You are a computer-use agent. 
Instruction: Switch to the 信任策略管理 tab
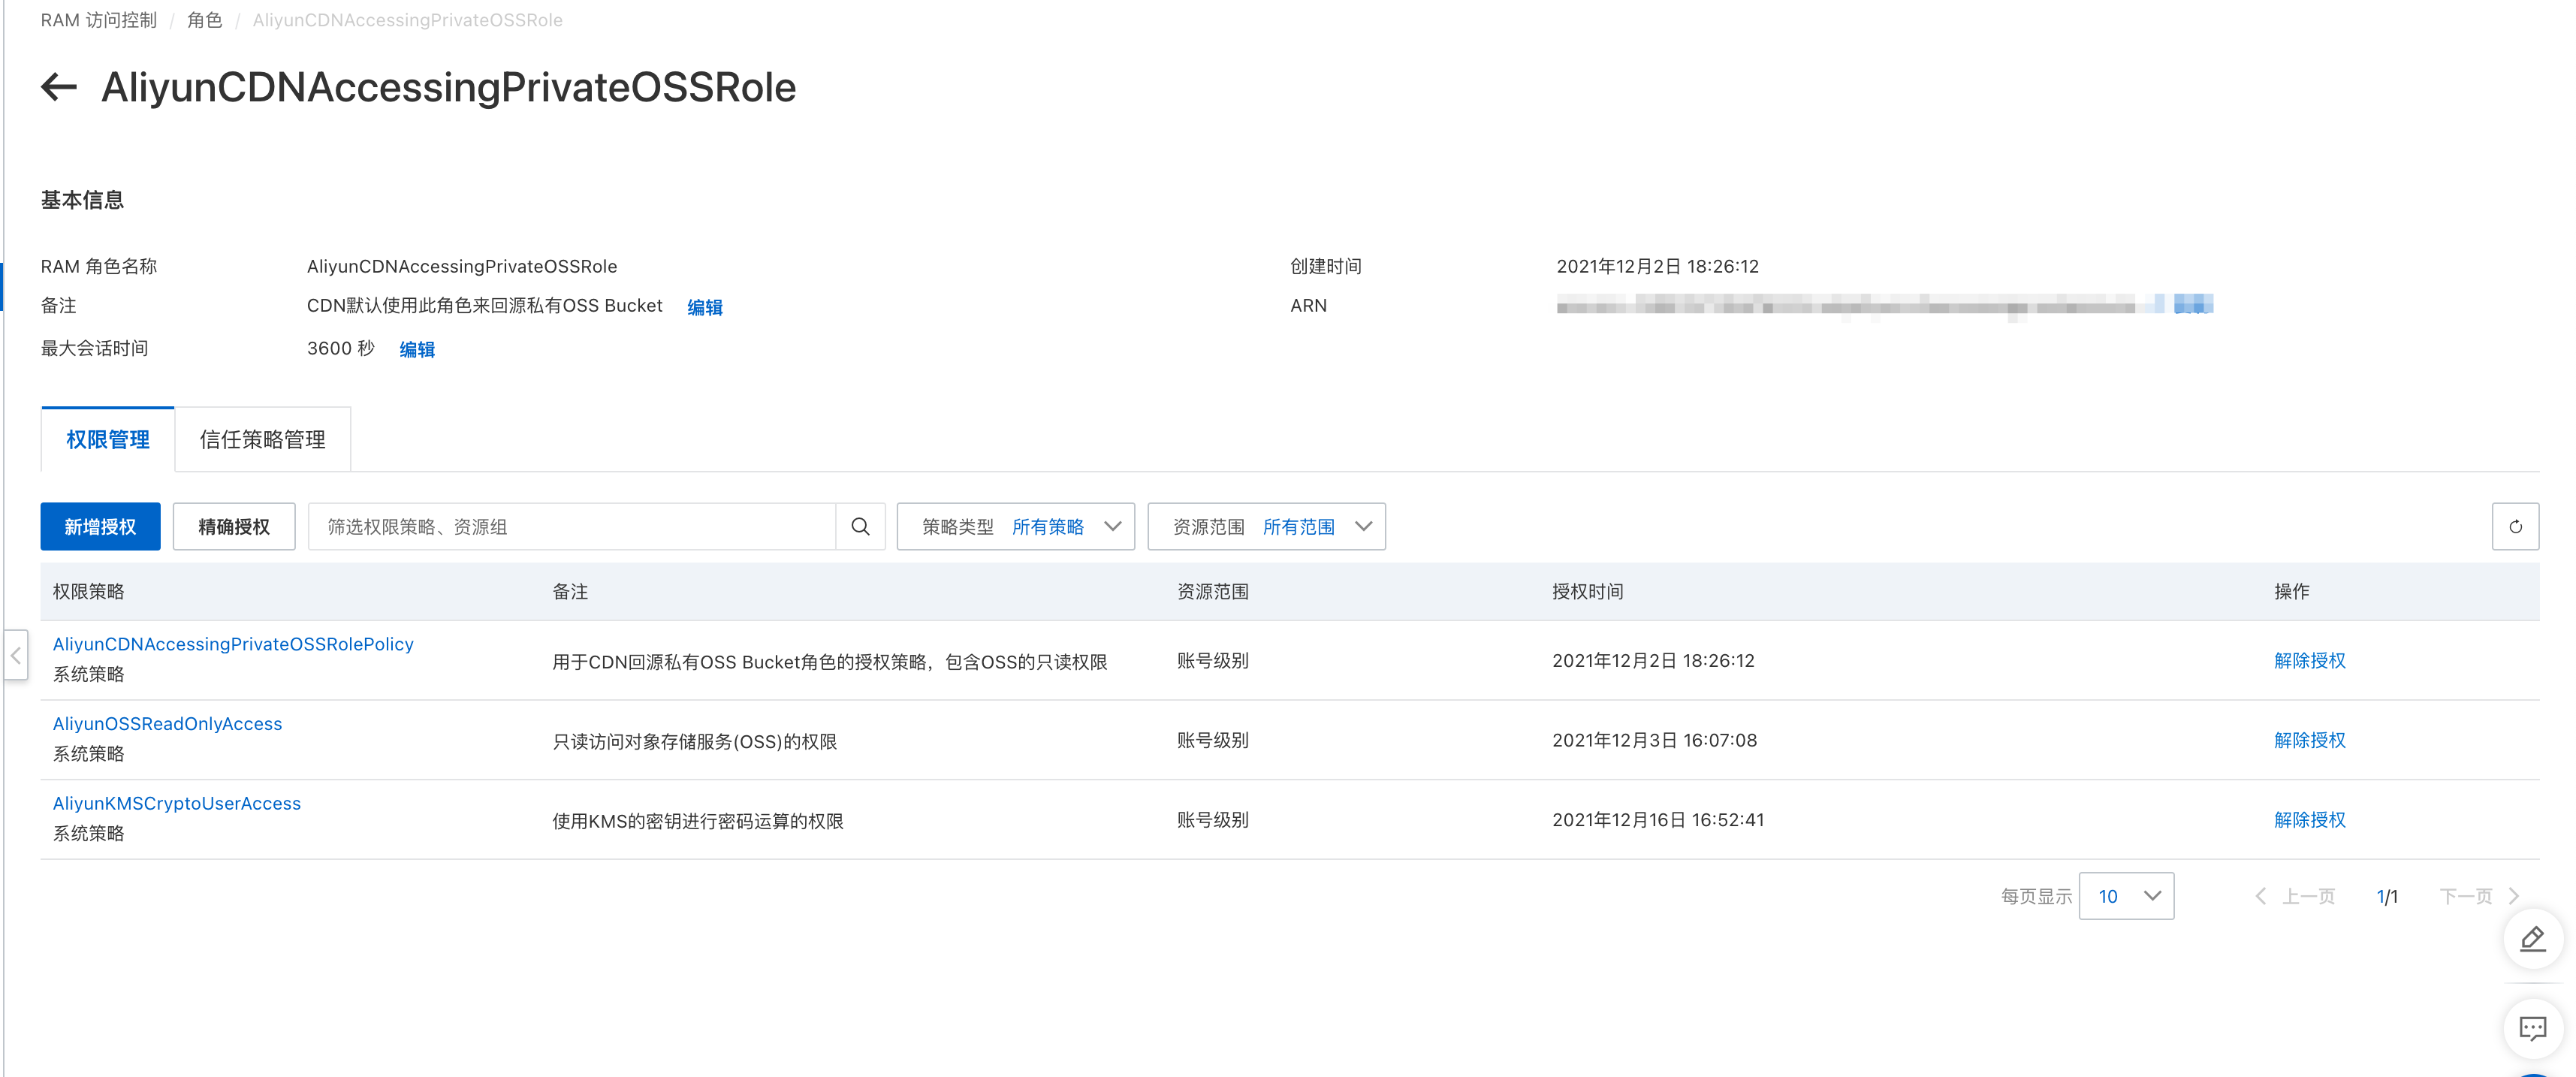point(262,440)
